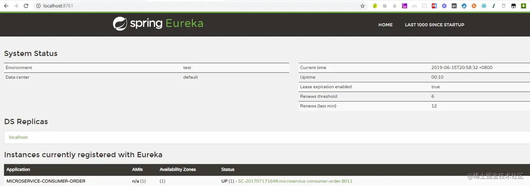Screen dimensions: 530x186
Task: Select the n/a (1) AMIs cell
Action: click(x=139, y=181)
